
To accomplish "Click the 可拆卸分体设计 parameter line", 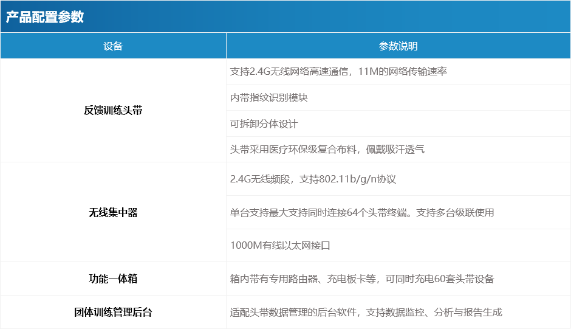I will [x=264, y=124].
